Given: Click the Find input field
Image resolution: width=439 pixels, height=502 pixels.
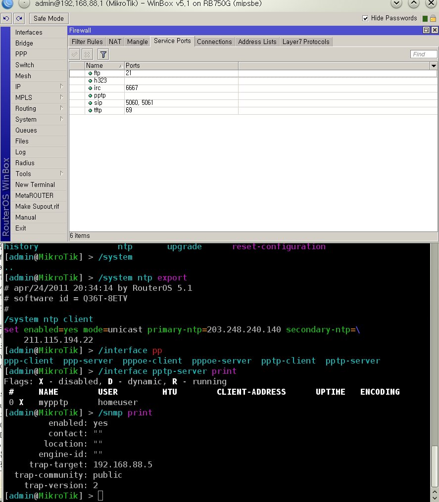Looking at the screenshot, I should coord(424,54).
